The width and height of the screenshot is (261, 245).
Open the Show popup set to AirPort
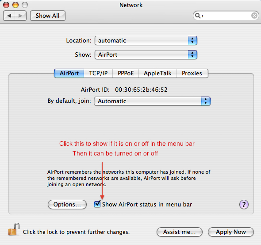tap(146, 54)
